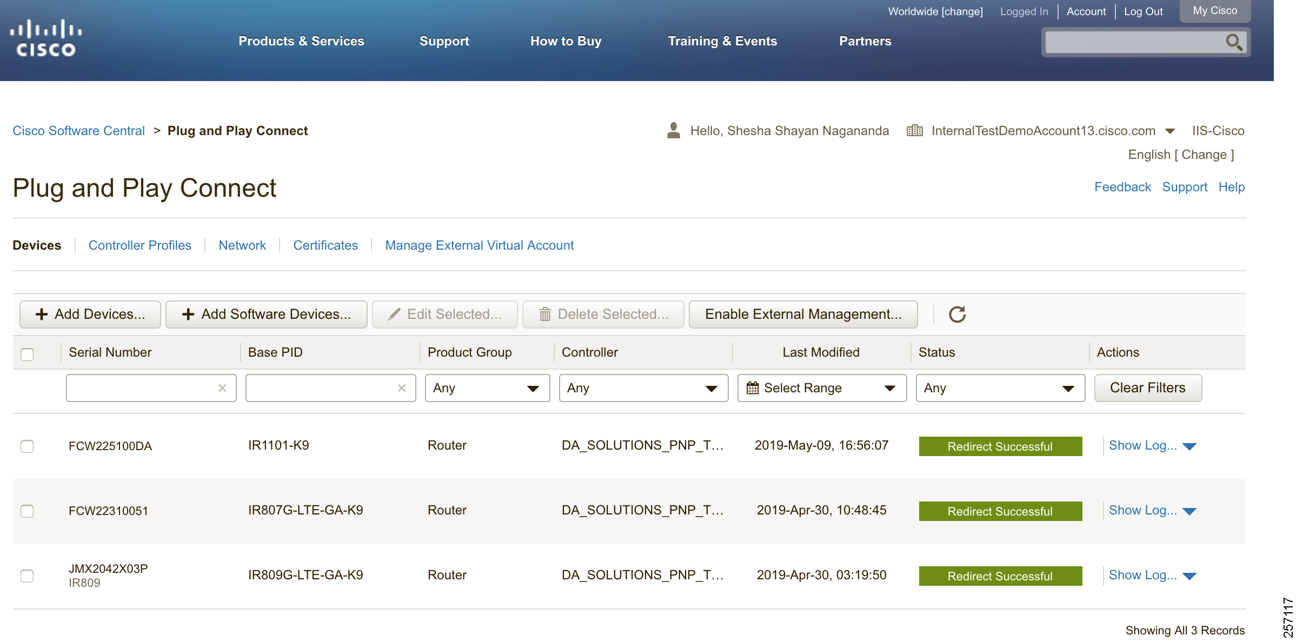
Task: Switch to Controller Profiles tab
Action: tap(139, 245)
